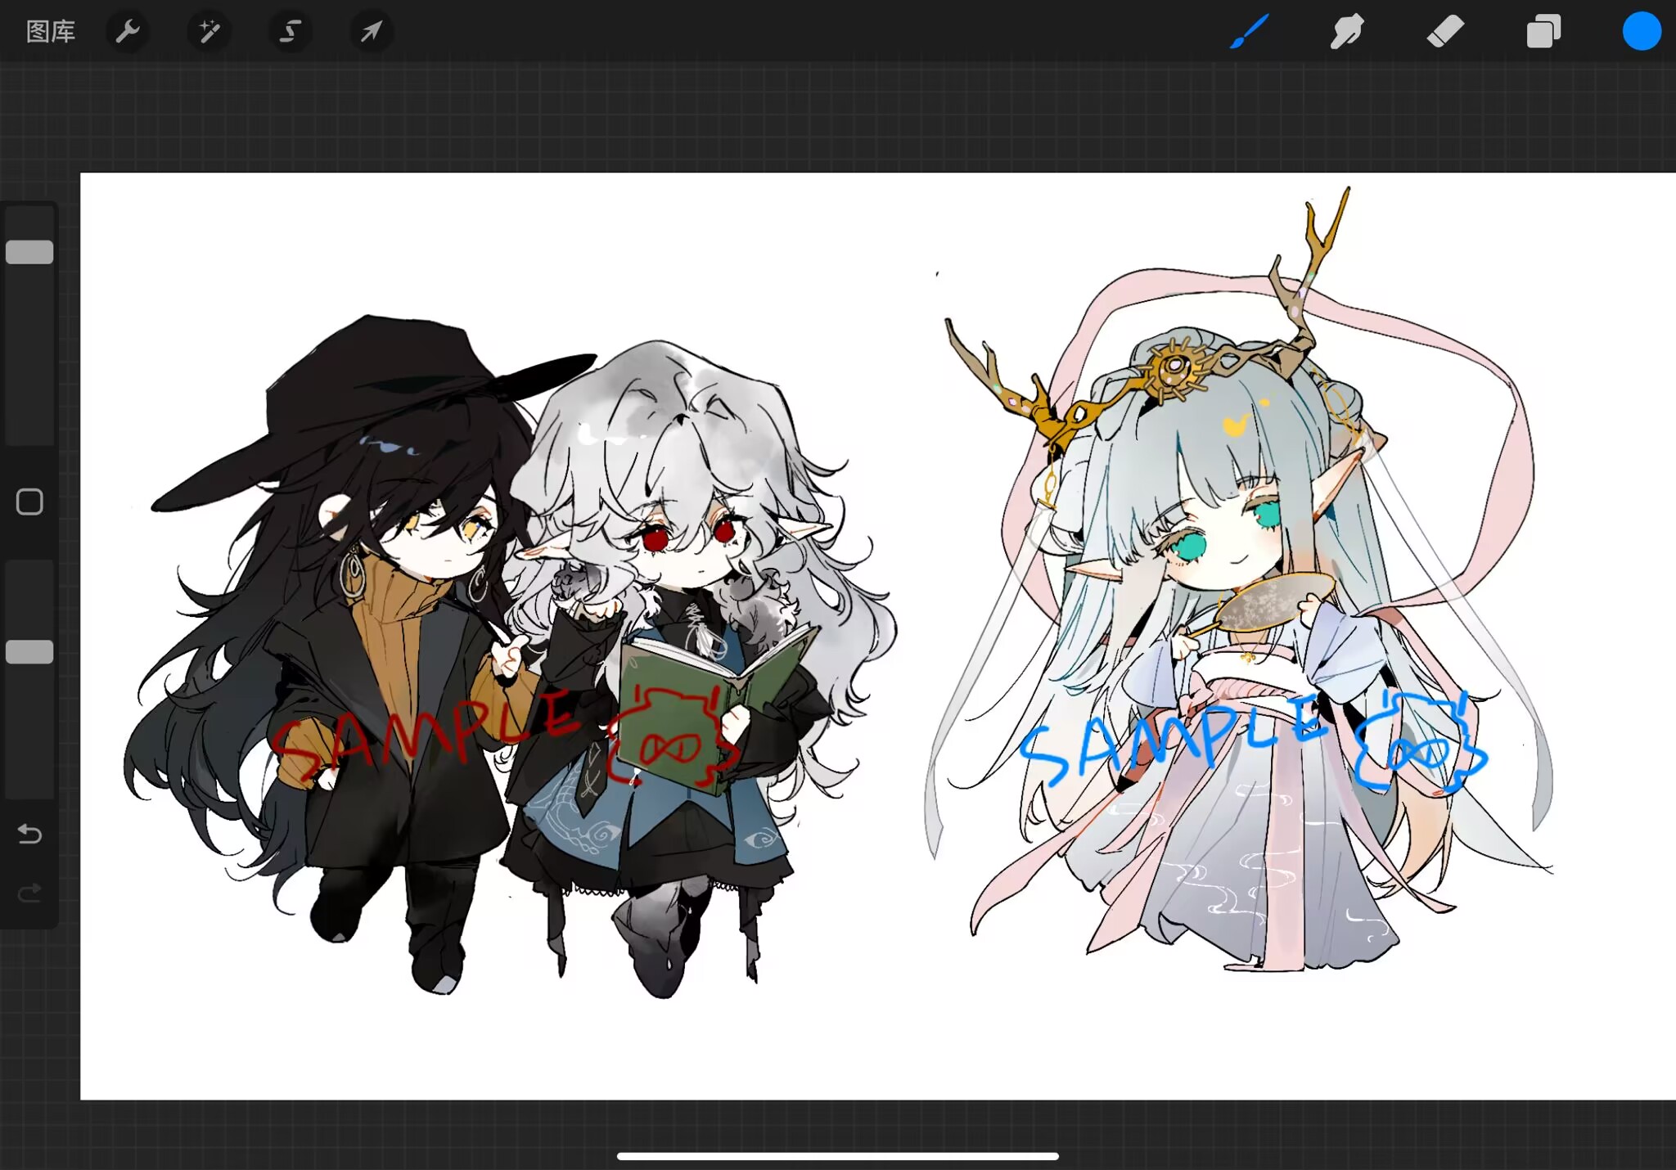Redo the last undone action
1676x1170 pixels.
point(29,892)
